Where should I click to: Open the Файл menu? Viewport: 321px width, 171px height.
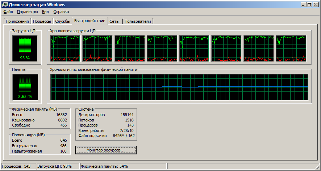coord(8,12)
